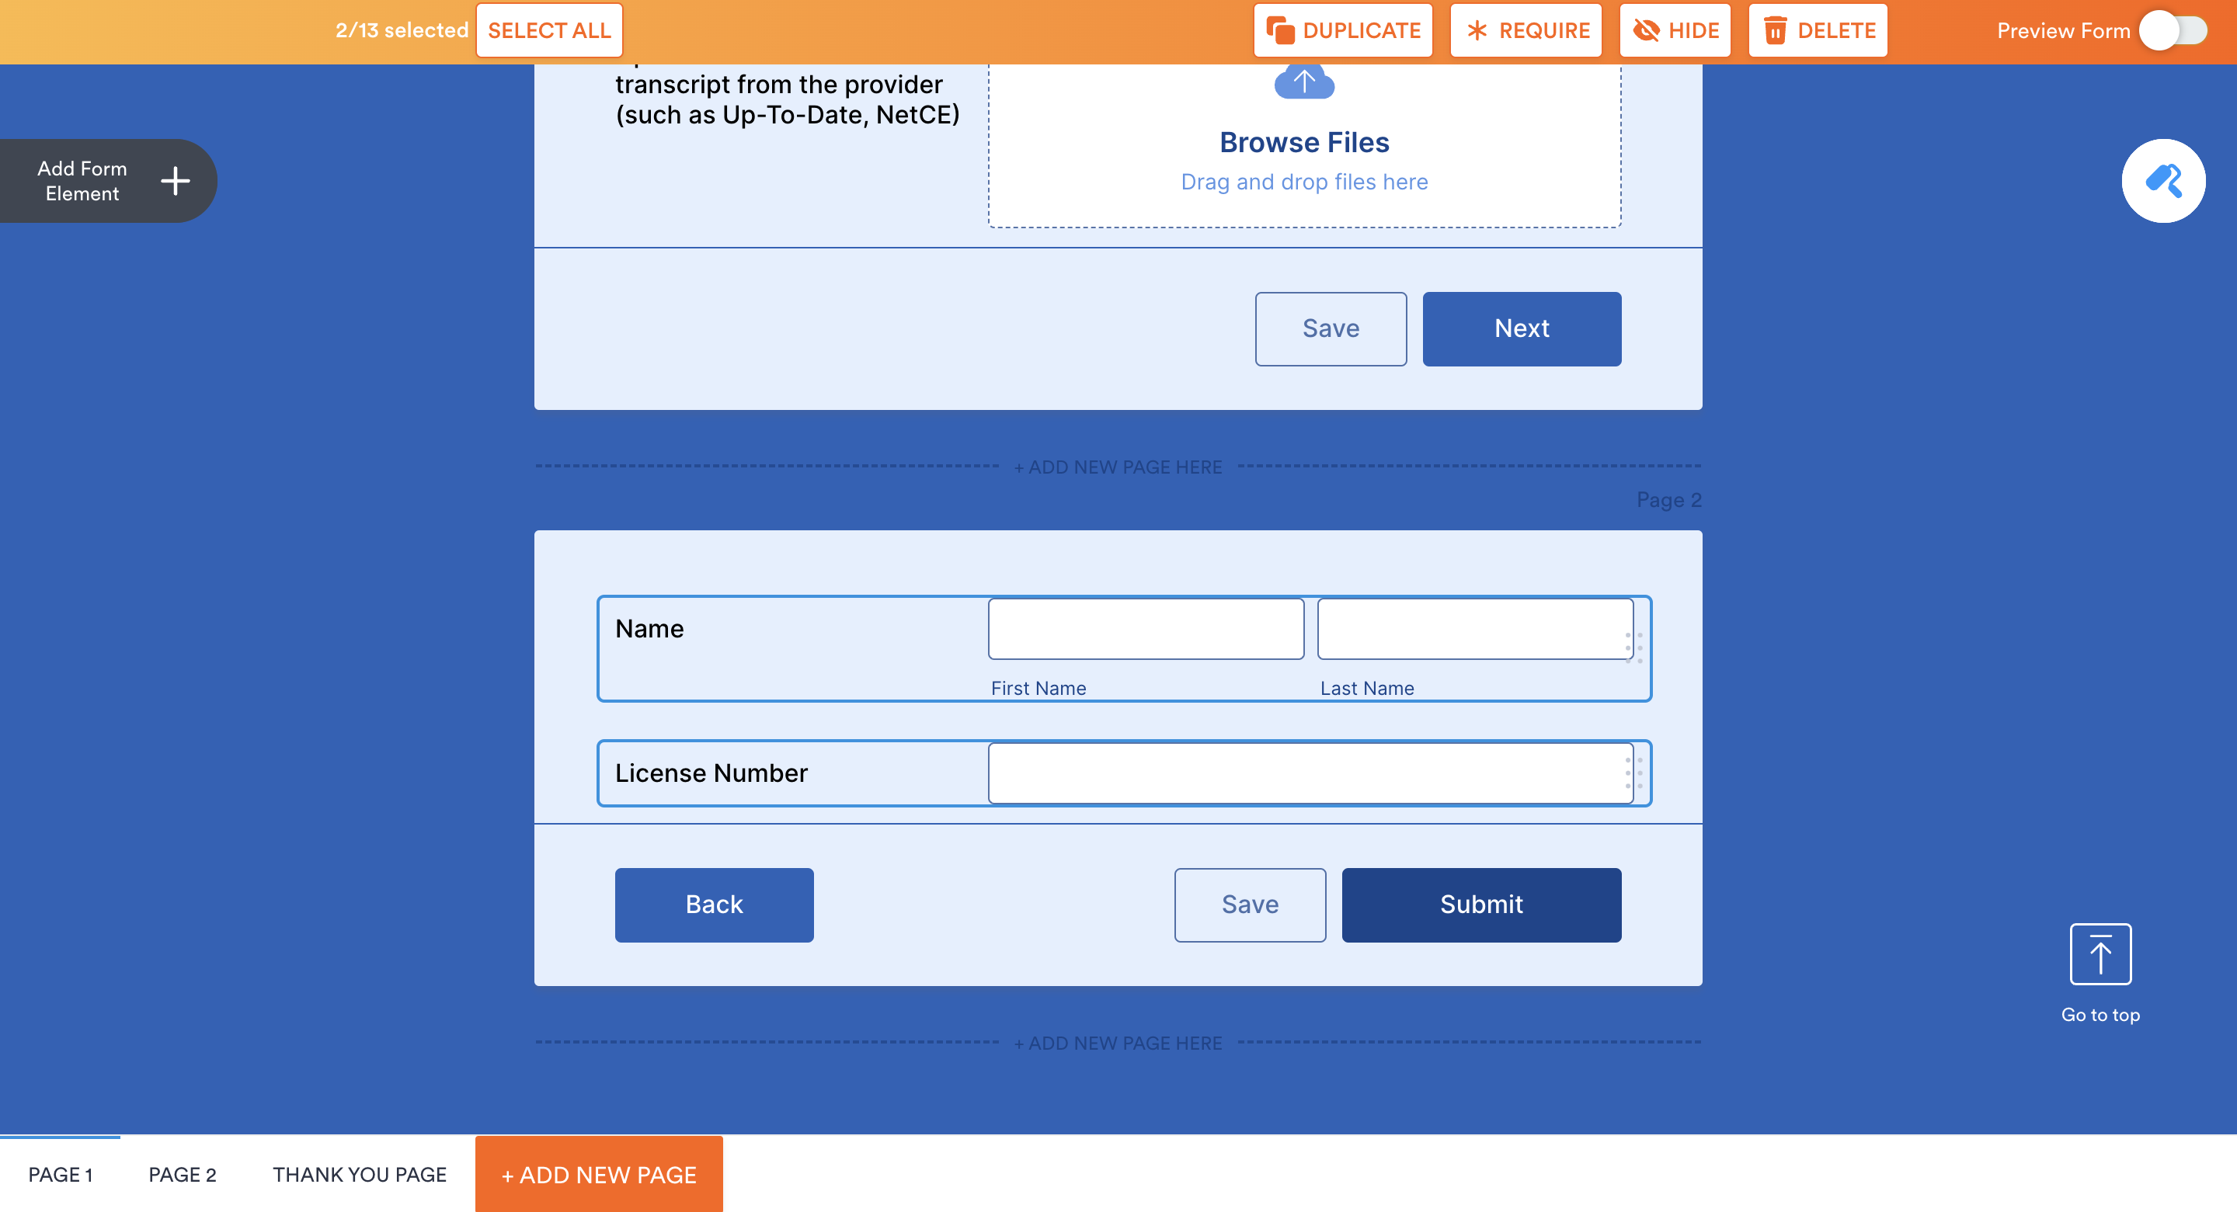2237x1212 pixels.
Task: Click the Delete button with trash icon
Action: pos(1818,30)
